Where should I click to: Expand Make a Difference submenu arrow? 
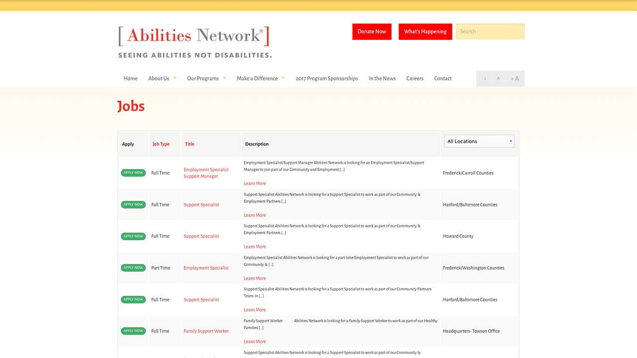click(x=283, y=78)
